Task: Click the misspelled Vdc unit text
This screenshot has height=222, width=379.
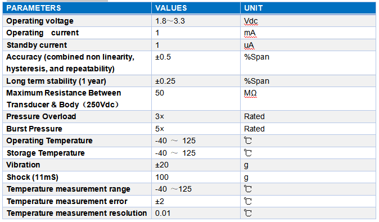Action: [x=251, y=21]
